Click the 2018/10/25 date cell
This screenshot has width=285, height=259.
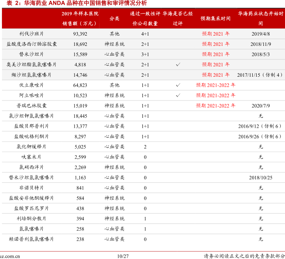click(261, 178)
